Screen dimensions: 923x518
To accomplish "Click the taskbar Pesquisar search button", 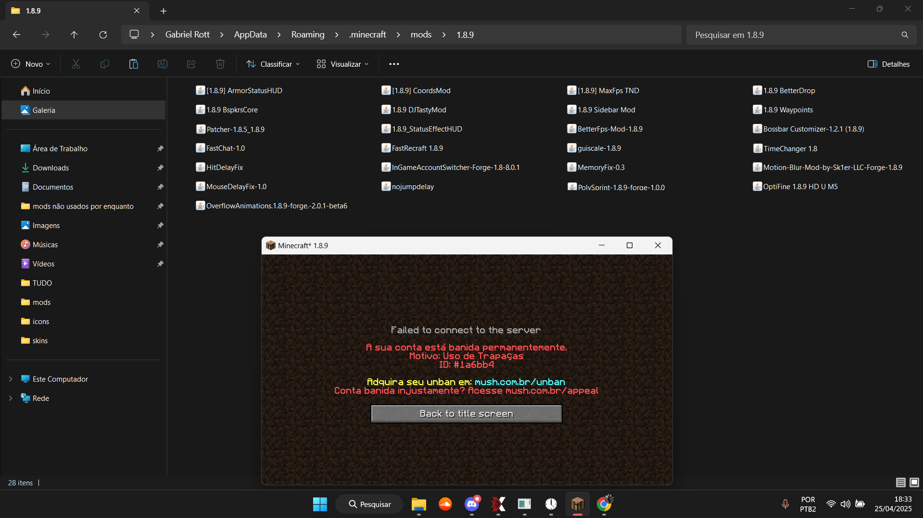I will (x=369, y=504).
